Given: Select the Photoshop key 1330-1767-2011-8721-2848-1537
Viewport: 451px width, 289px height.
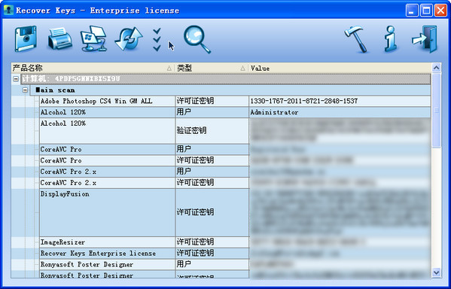Looking at the screenshot, I should tap(304, 101).
